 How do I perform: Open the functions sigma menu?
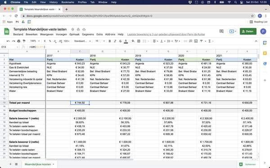pos(210,41)
